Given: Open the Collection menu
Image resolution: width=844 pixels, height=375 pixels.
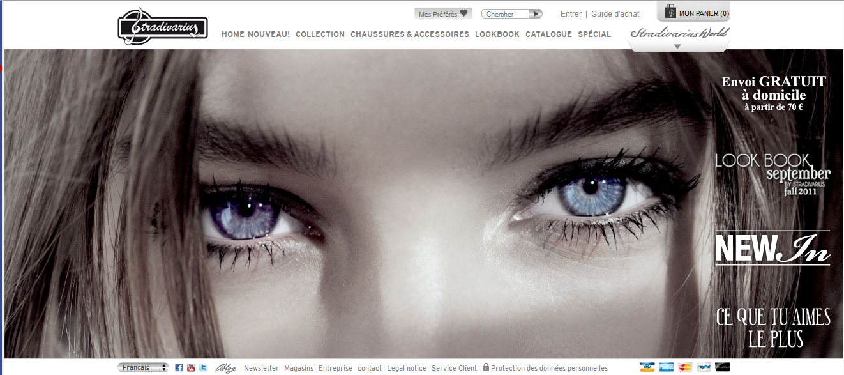Looking at the screenshot, I should pos(320,34).
